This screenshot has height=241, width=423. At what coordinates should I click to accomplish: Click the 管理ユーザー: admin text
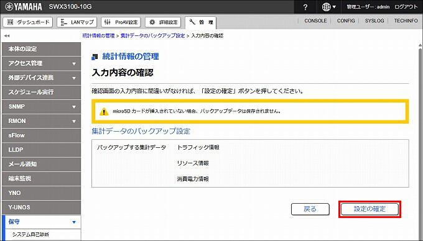[368, 7]
